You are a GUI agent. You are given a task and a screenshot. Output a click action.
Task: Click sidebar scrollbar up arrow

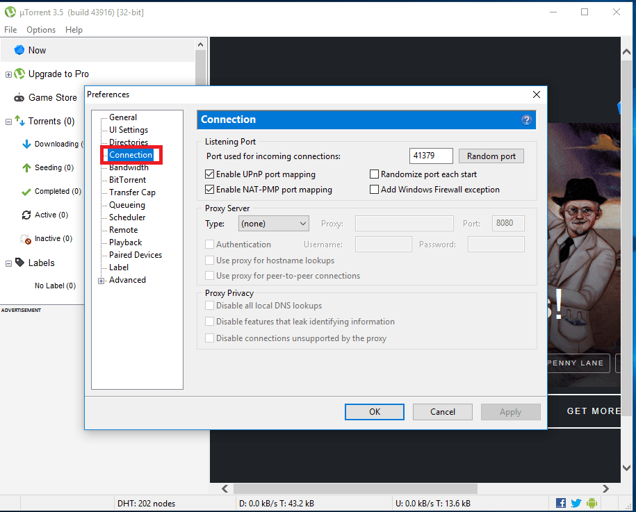200,44
